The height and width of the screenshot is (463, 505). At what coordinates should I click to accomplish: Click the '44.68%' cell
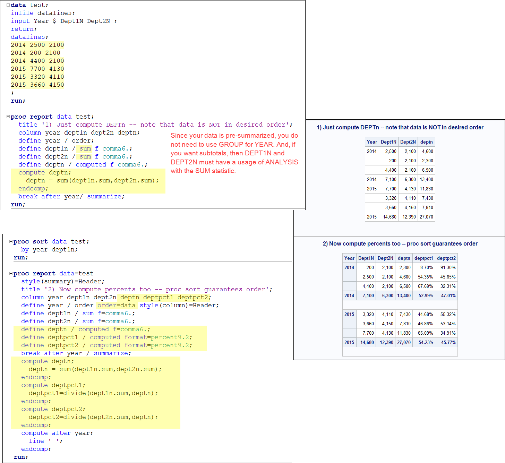coord(423,314)
